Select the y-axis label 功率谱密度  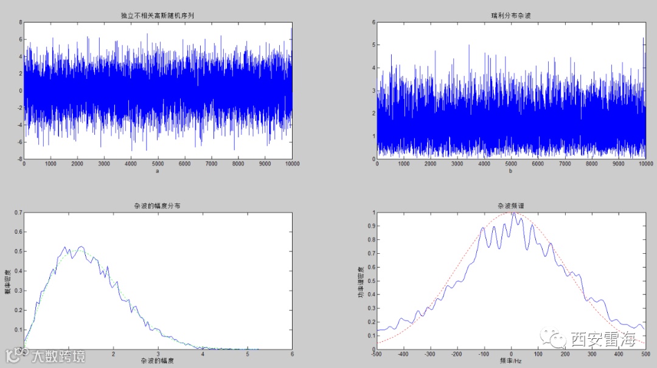coord(361,281)
